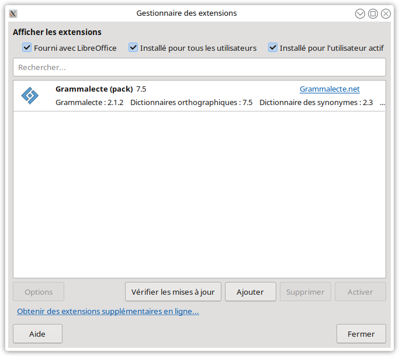
Task: Minimize the Gestionnaire des extensions window
Action: coord(360,13)
